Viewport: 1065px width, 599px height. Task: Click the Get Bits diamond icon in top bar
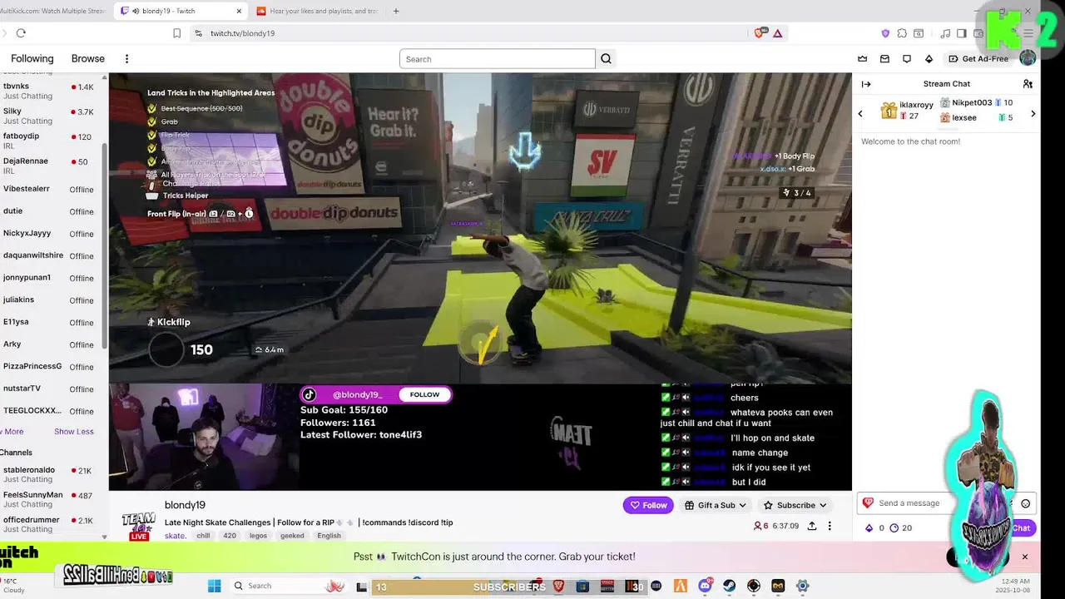coord(929,59)
